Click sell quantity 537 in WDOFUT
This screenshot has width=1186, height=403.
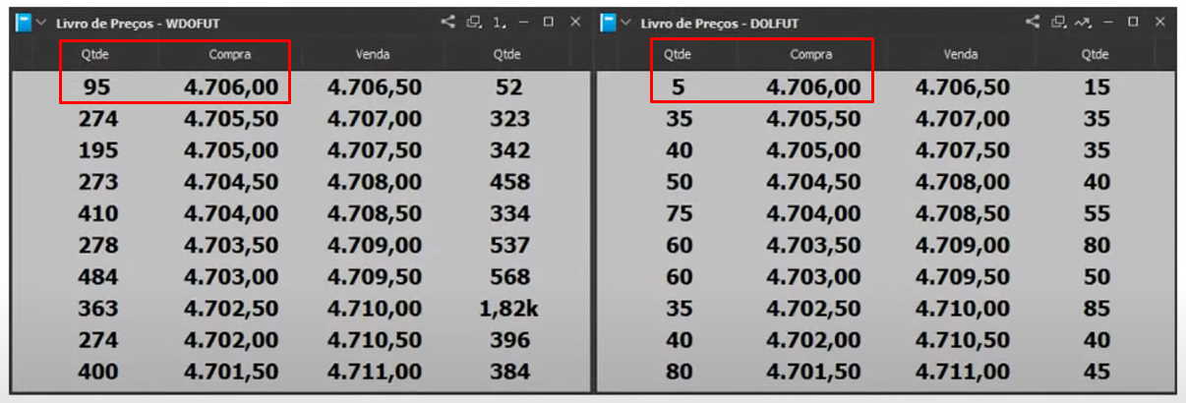(x=508, y=245)
